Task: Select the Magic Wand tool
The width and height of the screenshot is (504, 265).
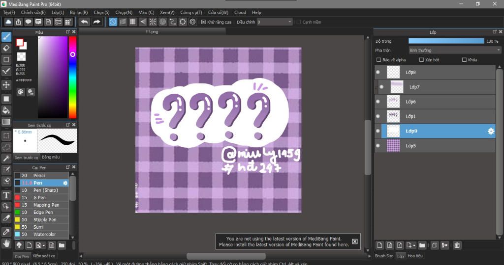Action: [x=6, y=158]
